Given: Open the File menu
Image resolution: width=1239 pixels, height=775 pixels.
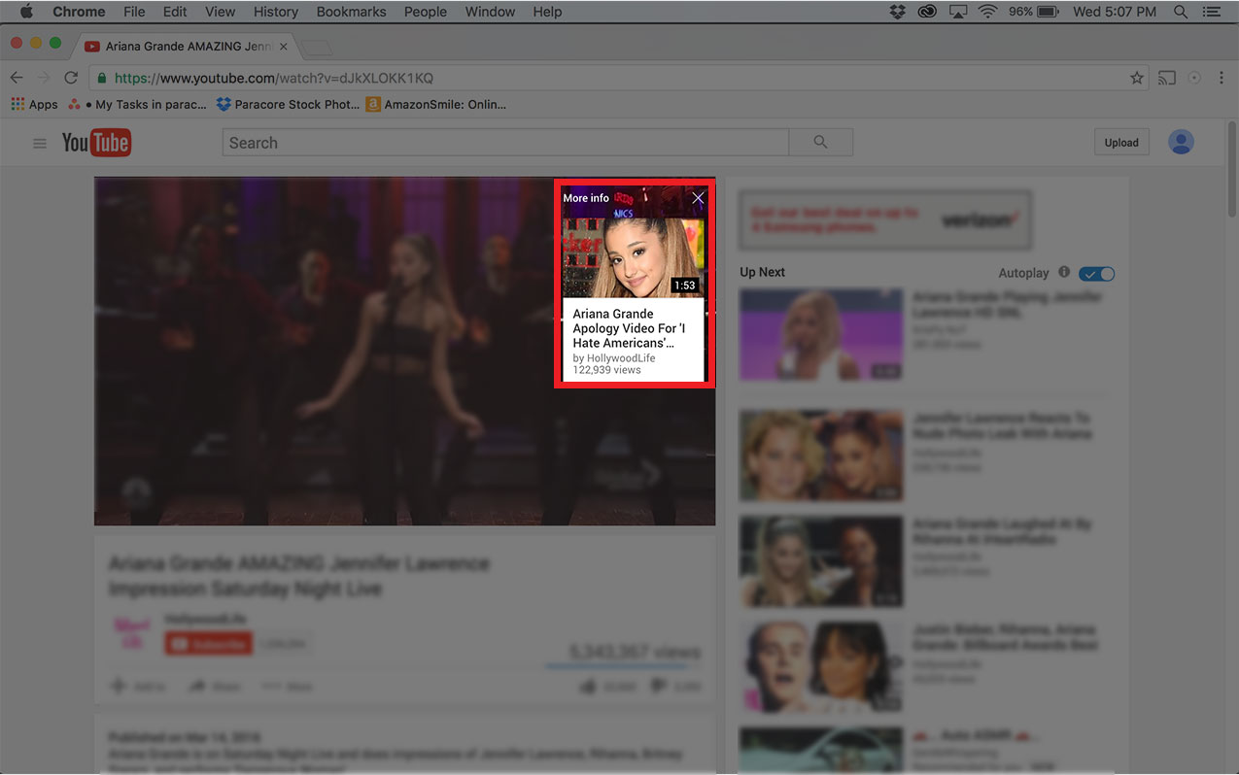Looking at the screenshot, I should tap(134, 12).
